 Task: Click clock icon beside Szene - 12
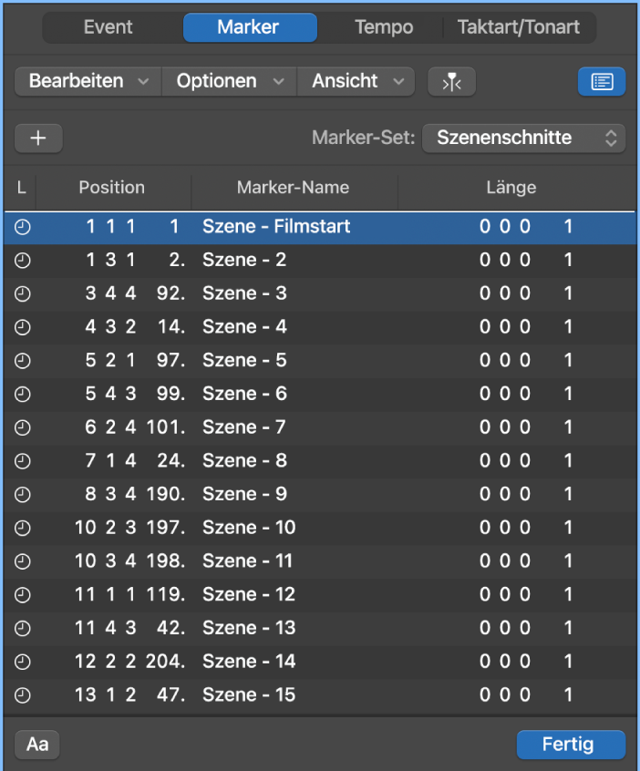point(23,594)
